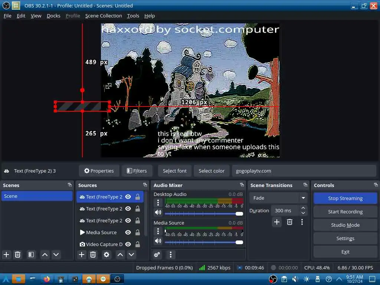The image size is (380, 285).
Task: Open Media Source audio three-dot menu
Action: pyautogui.click(x=158, y=231)
